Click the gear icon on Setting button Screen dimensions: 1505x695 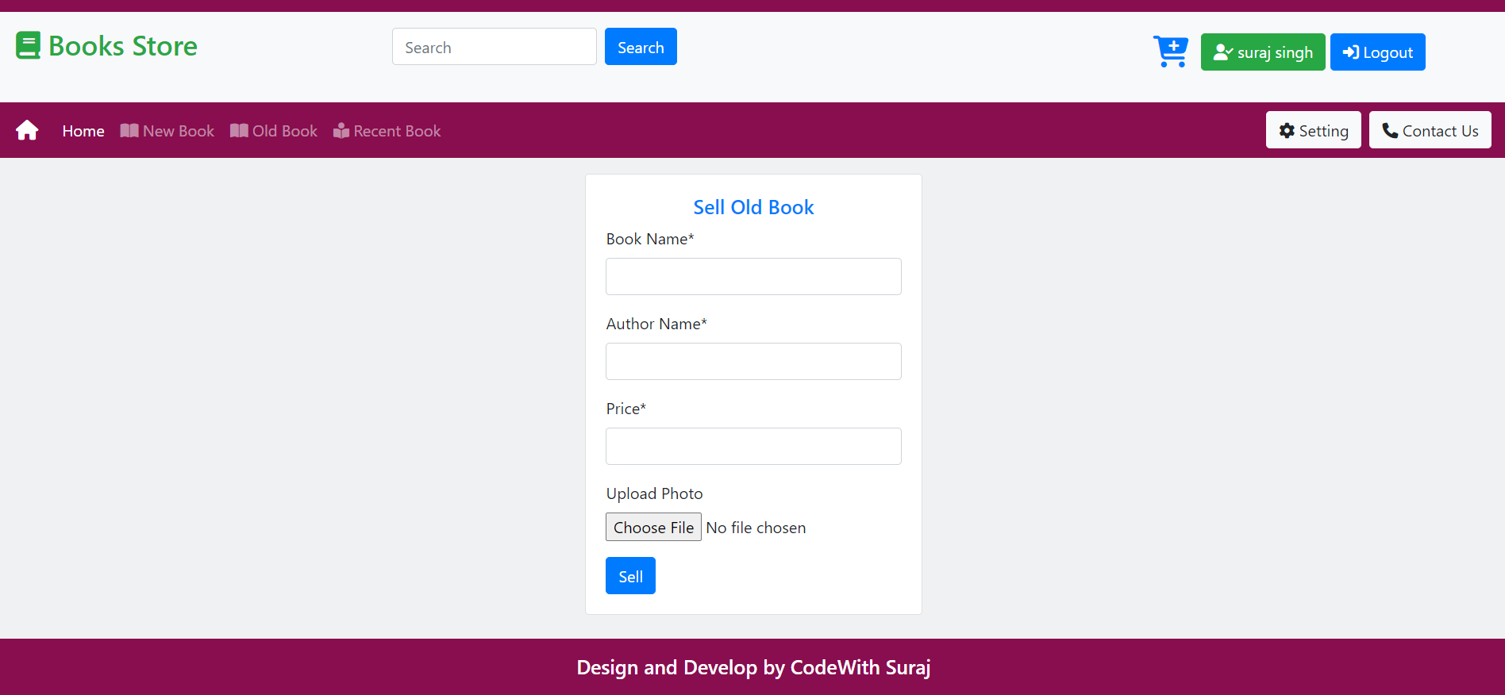1287,129
